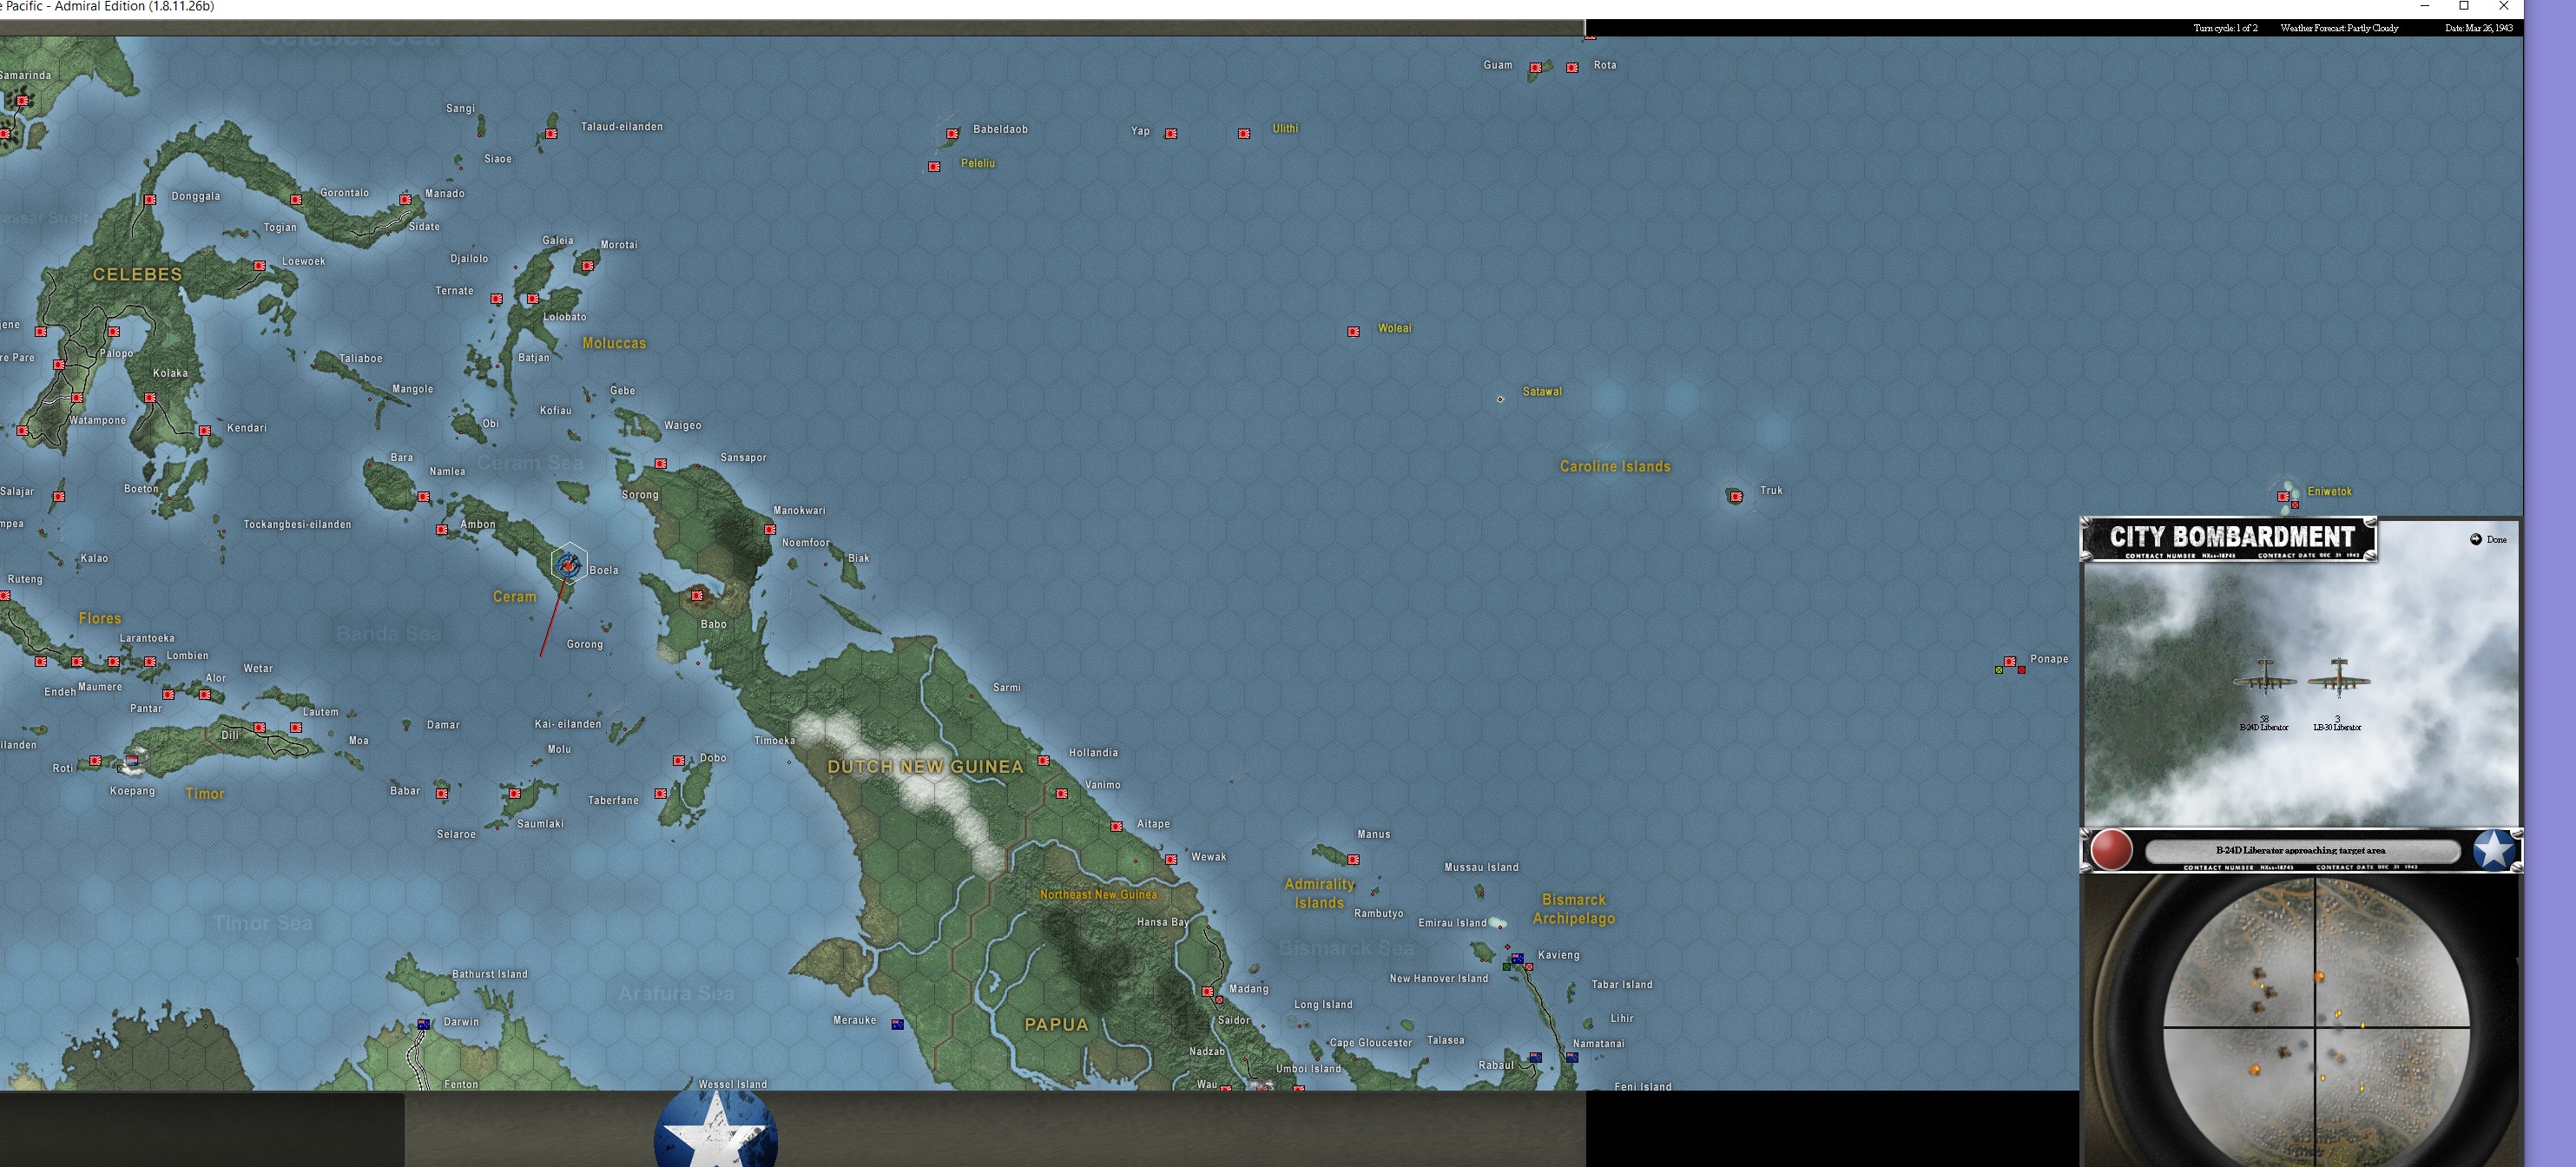Click the Turn cycle: 1 of 2 text

[2225, 28]
